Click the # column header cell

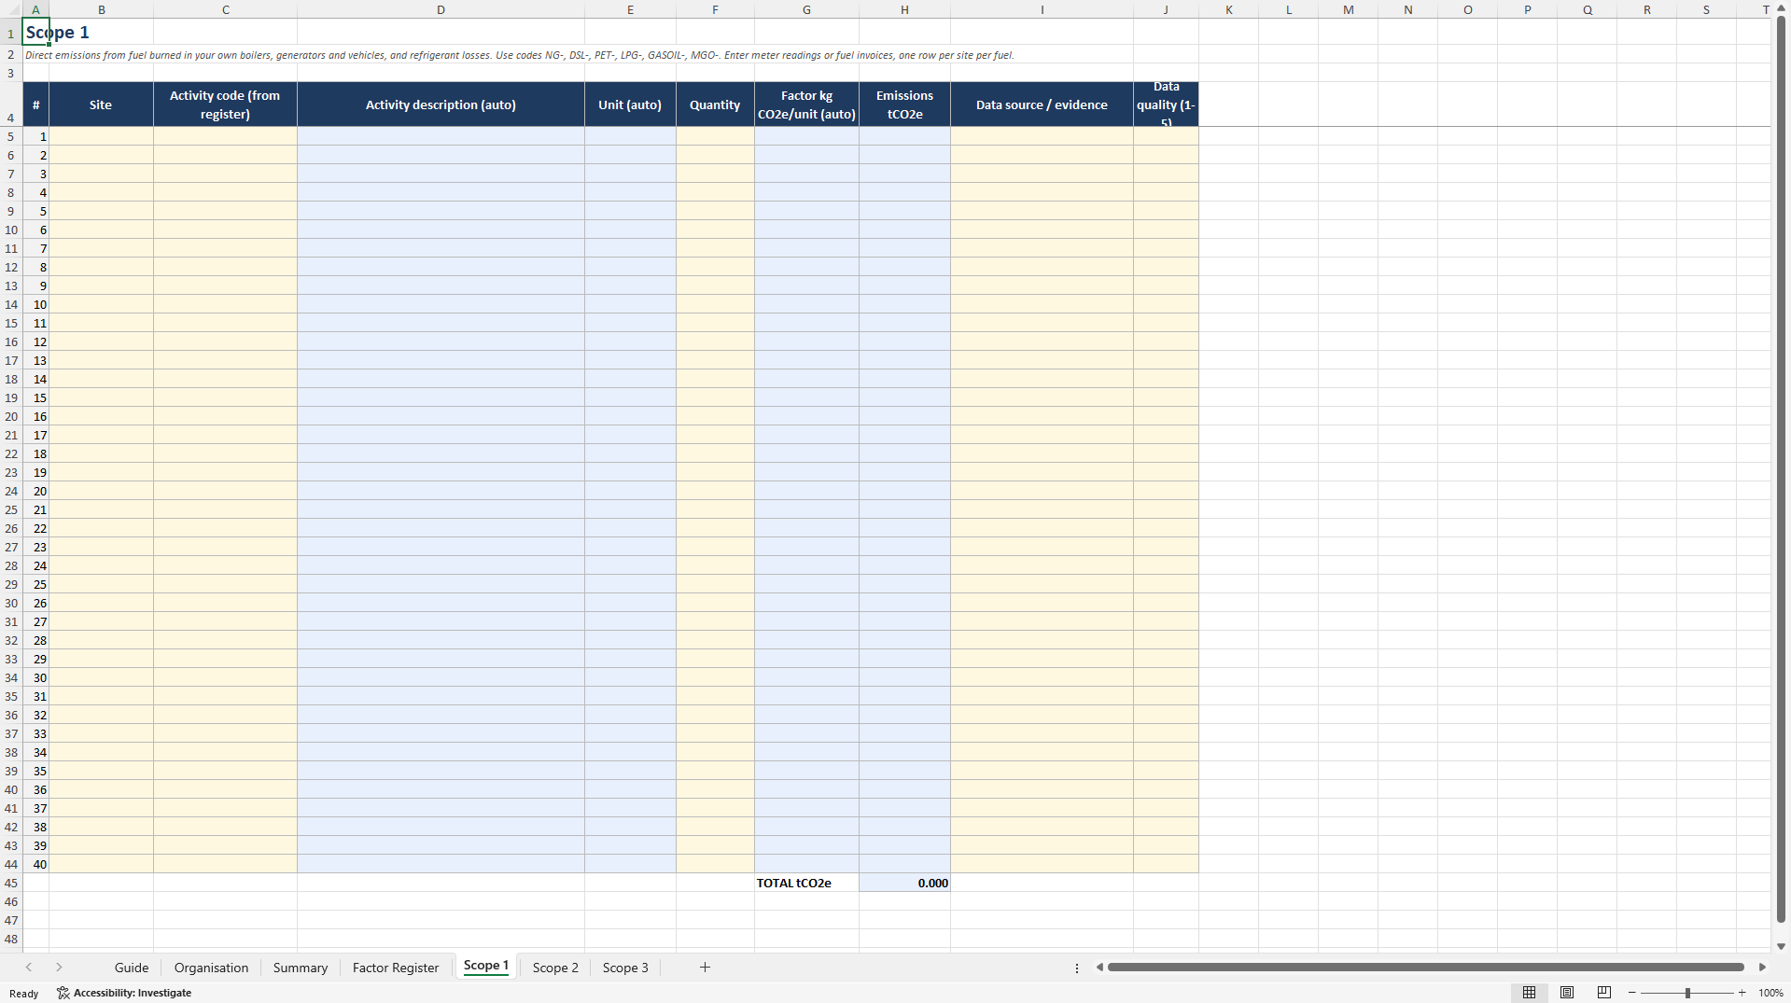click(35, 104)
